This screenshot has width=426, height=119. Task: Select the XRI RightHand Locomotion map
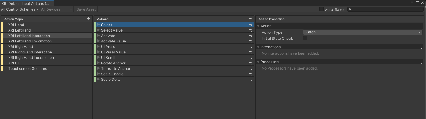click(47, 57)
